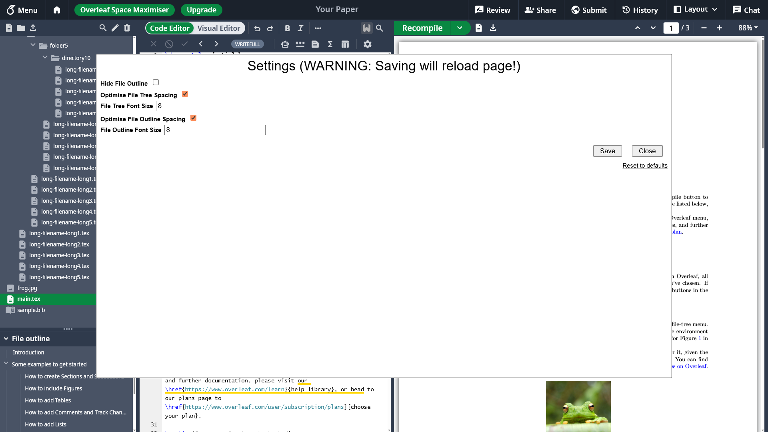Open the History menu
Screen dimensions: 768x432
click(640, 10)
